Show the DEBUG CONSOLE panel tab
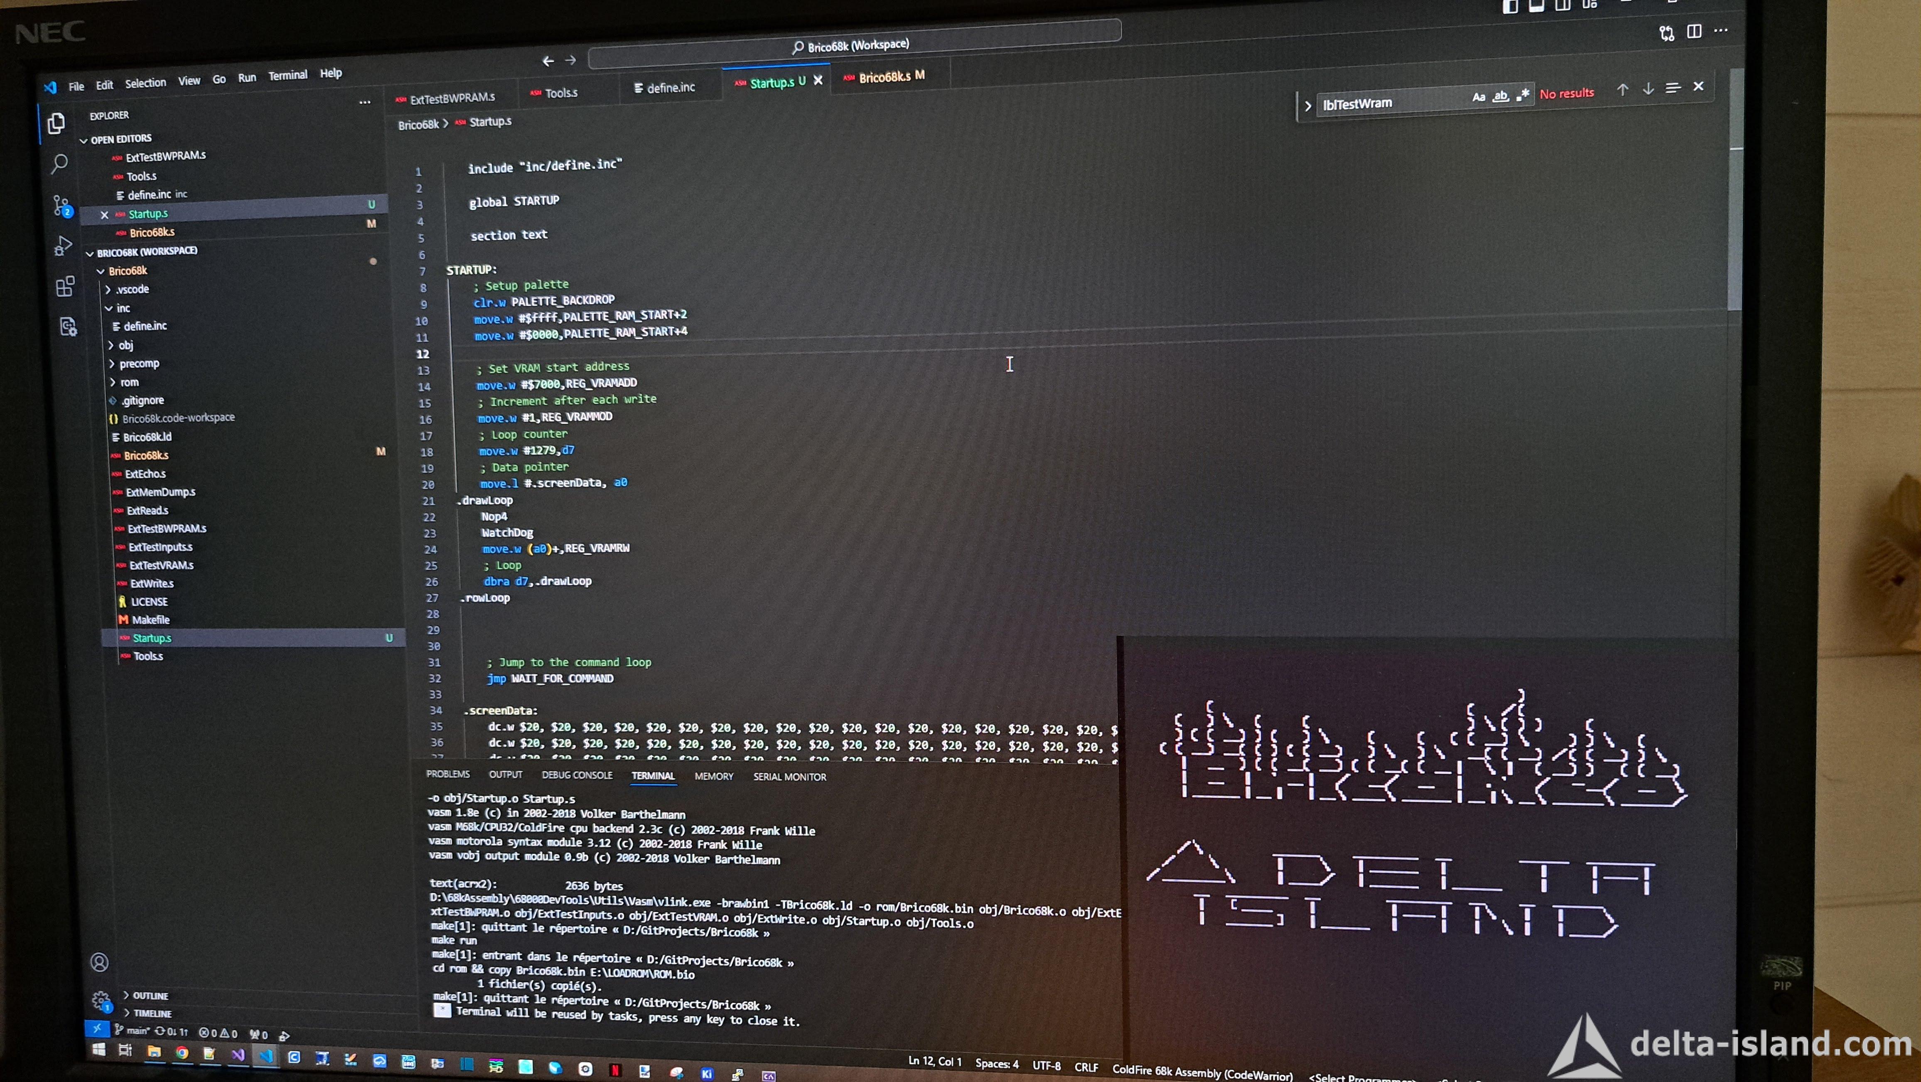This screenshot has width=1921, height=1082. click(x=577, y=775)
